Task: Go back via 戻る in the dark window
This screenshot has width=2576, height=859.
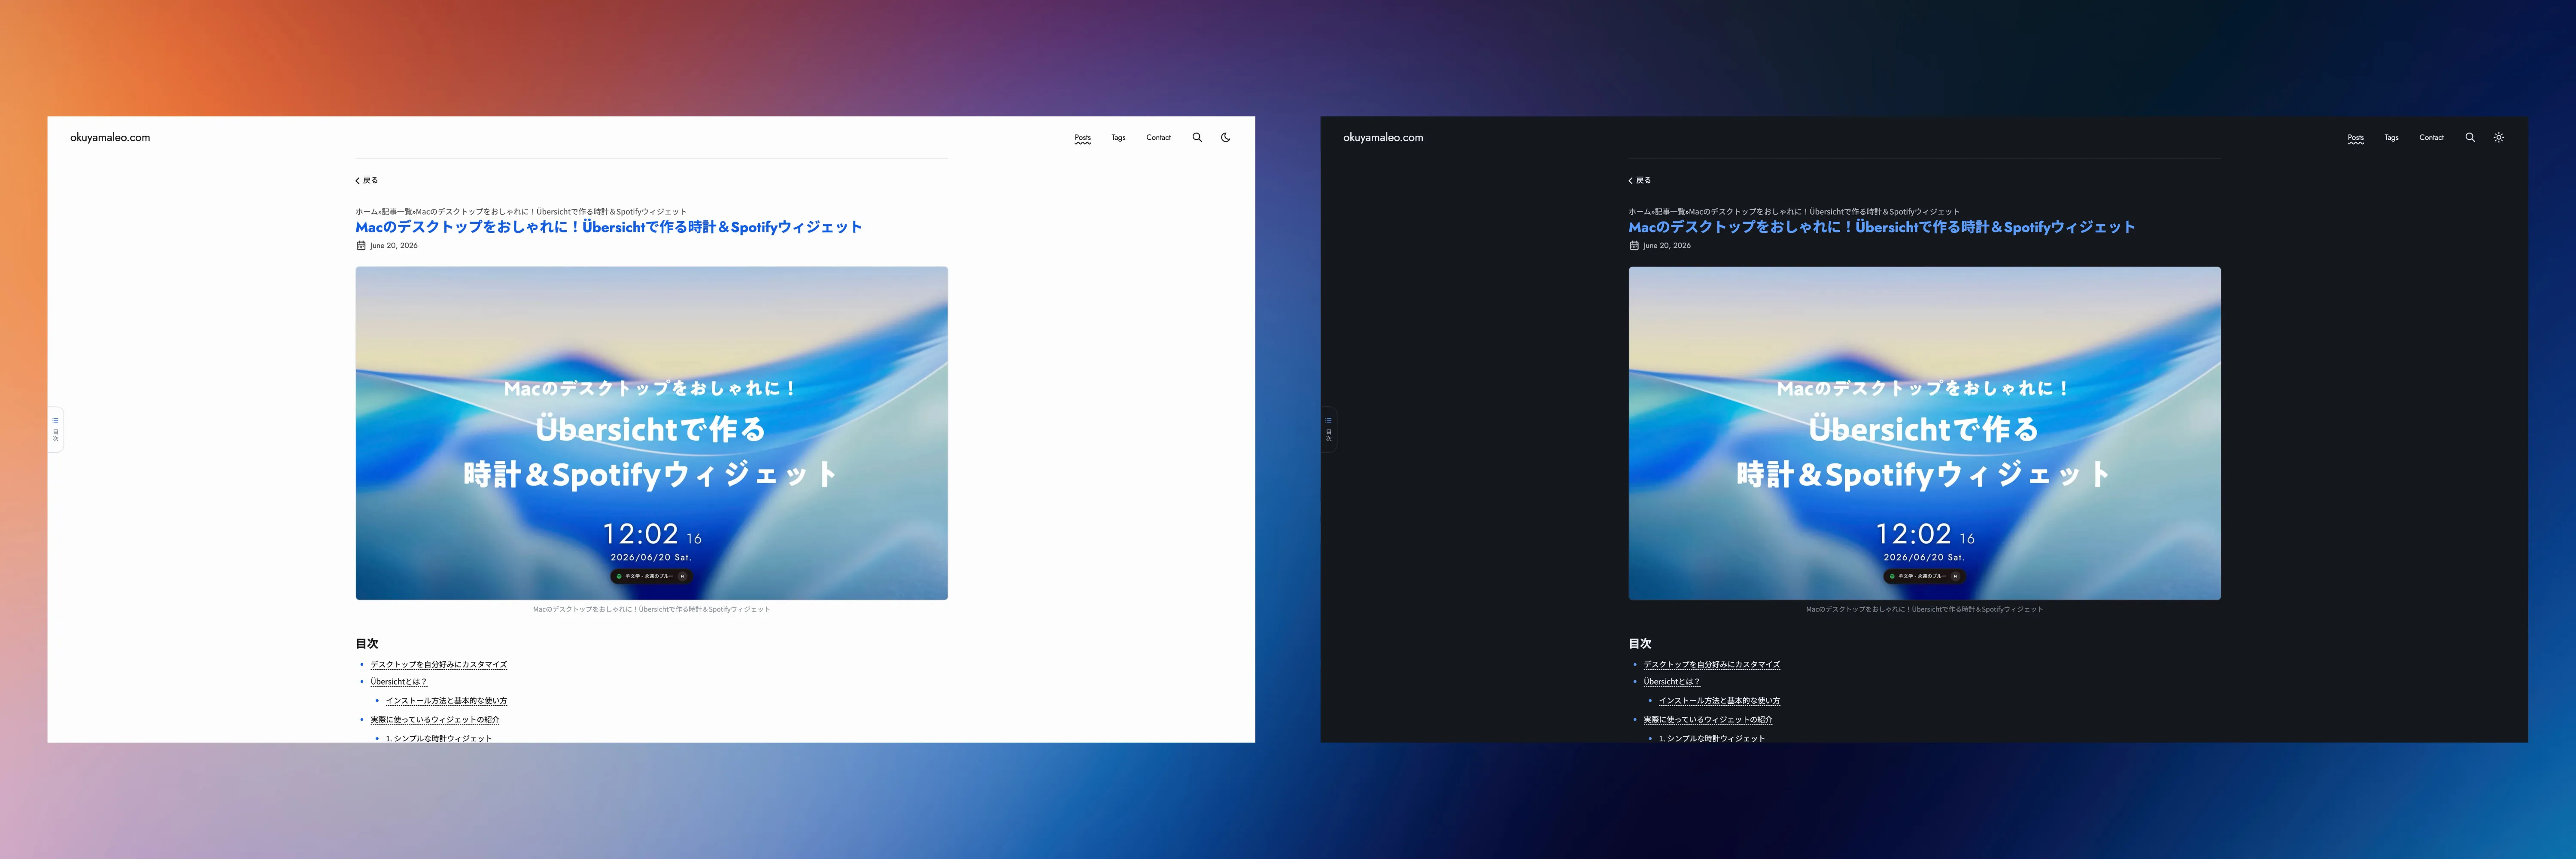Action: 1640,181
